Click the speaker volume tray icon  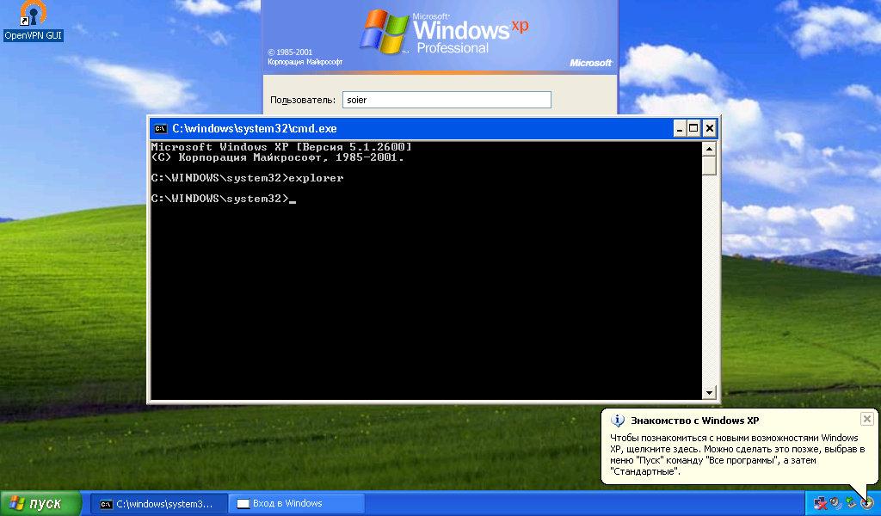click(835, 502)
